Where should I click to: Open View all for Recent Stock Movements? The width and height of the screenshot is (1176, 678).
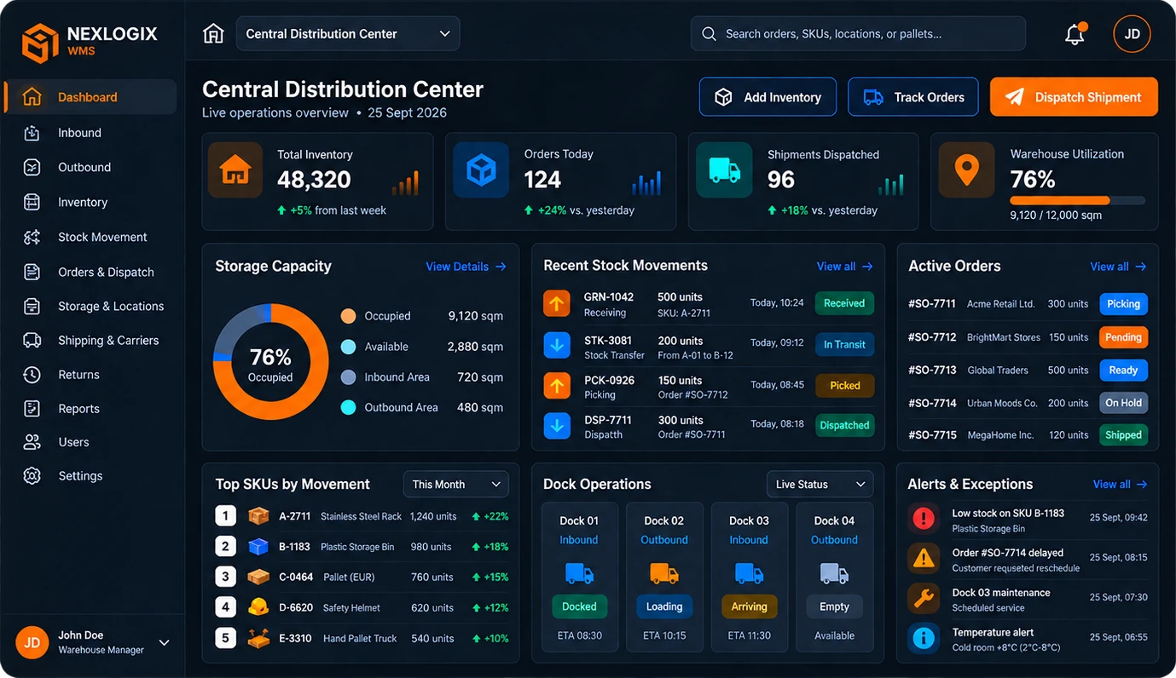coord(844,267)
